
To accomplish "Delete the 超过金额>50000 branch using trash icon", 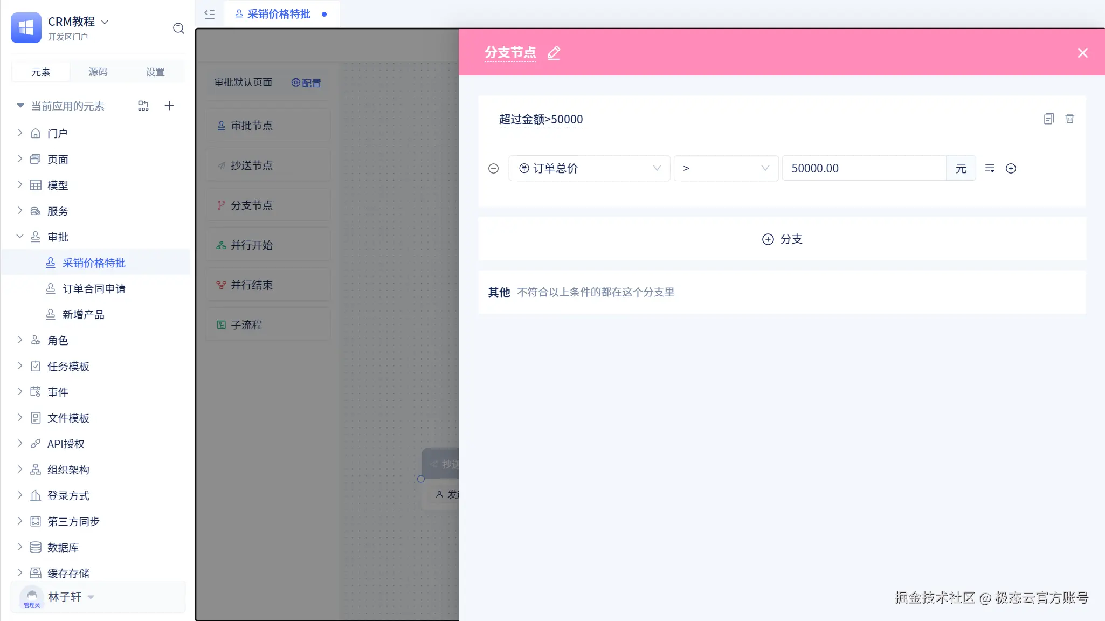I will (1069, 119).
